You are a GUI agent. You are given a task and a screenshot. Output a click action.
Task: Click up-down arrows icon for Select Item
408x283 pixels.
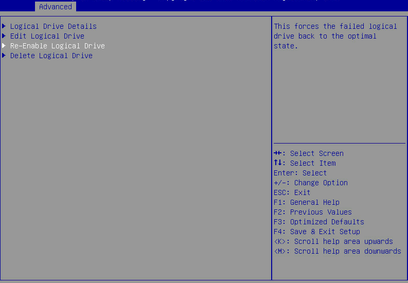point(278,163)
